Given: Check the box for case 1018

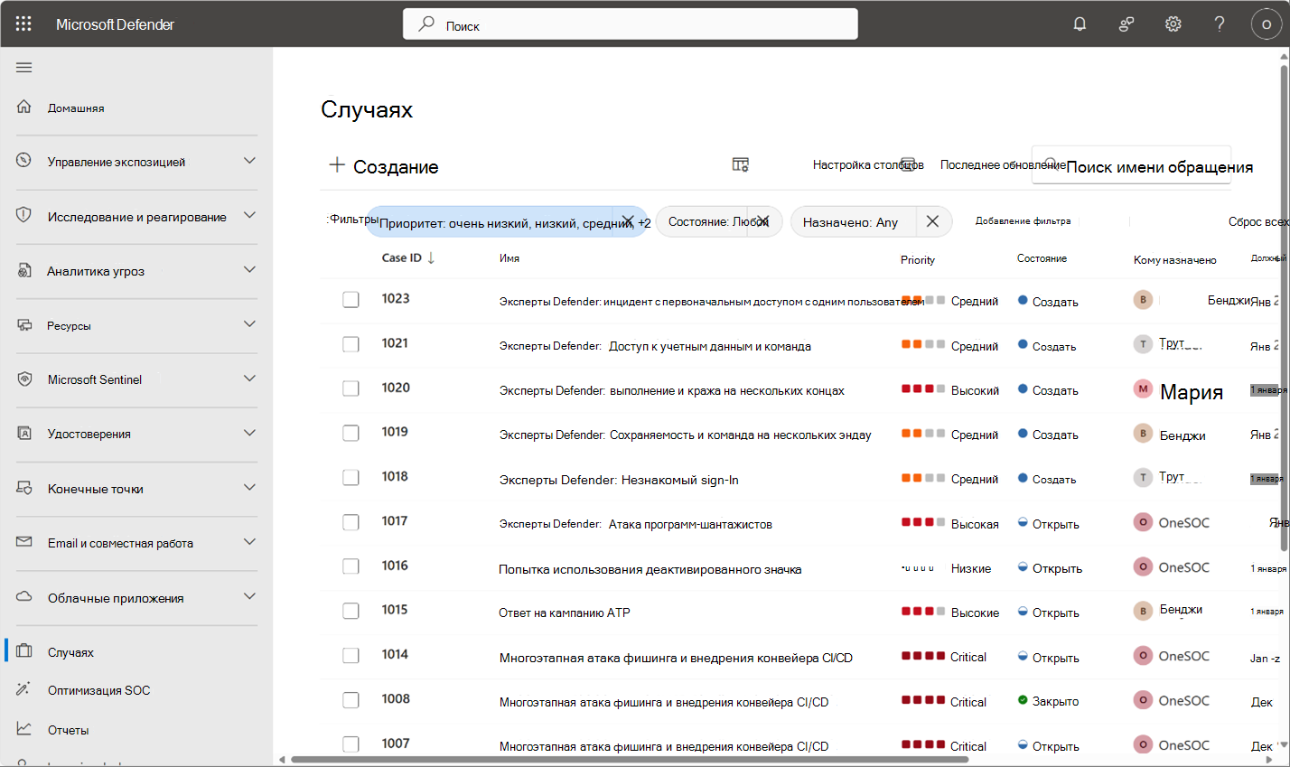Looking at the screenshot, I should (x=351, y=477).
